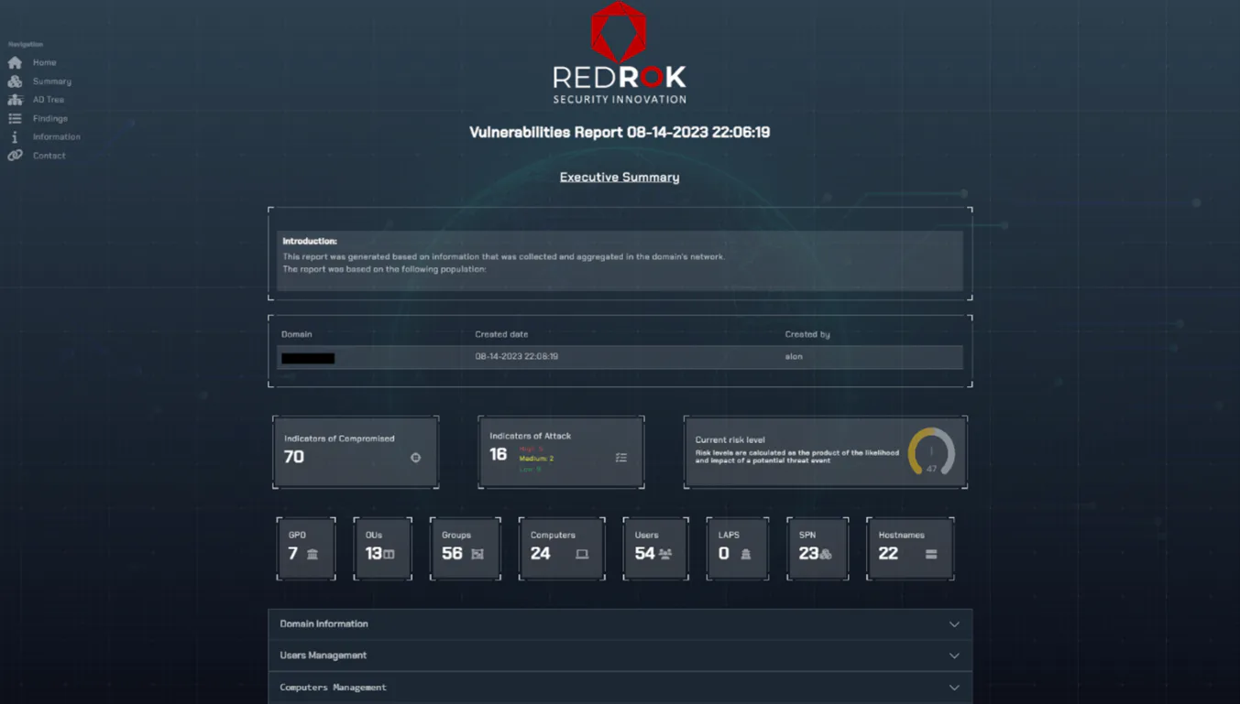
Task: Expand the Computers Management section
Action: (x=620, y=688)
